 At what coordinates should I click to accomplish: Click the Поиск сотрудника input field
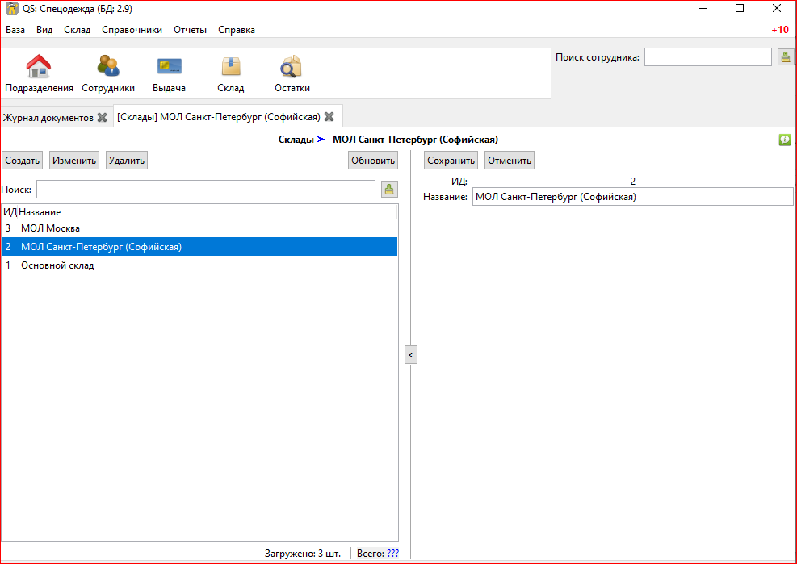(707, 56)
